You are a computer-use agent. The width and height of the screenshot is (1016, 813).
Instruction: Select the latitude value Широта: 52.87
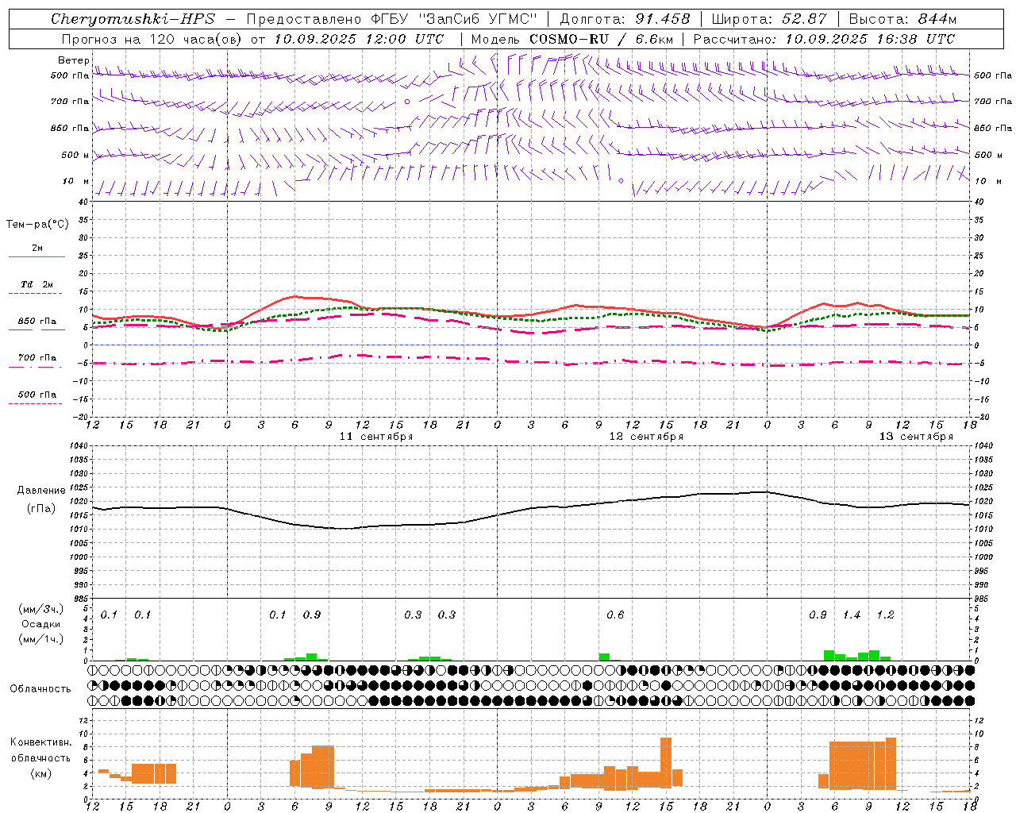point(769,19)
